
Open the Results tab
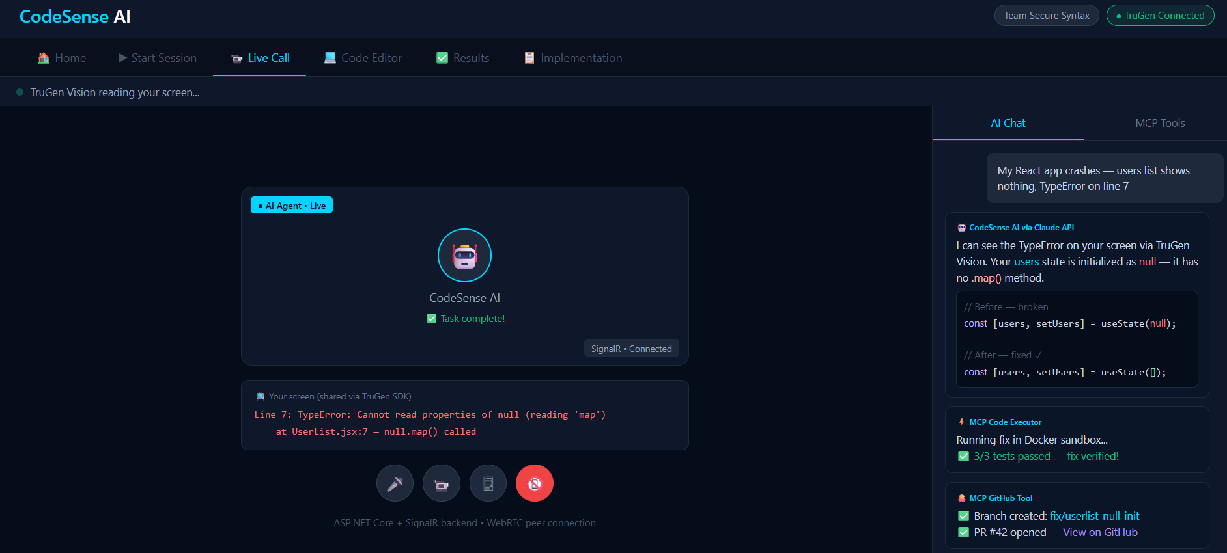pos(463,58)
